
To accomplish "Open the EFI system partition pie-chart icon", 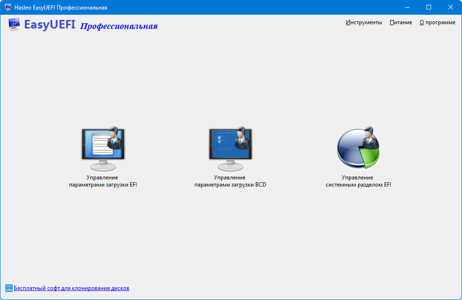I will click(x=358, y=148).
